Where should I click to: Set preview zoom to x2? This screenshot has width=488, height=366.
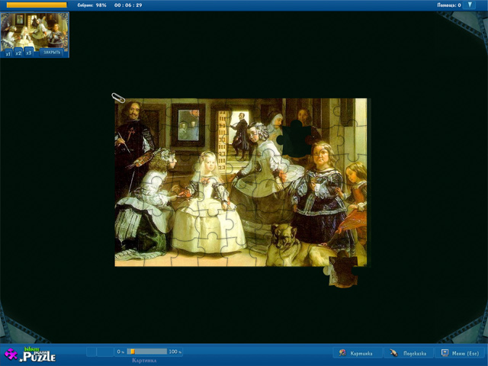tap(18, 53)
